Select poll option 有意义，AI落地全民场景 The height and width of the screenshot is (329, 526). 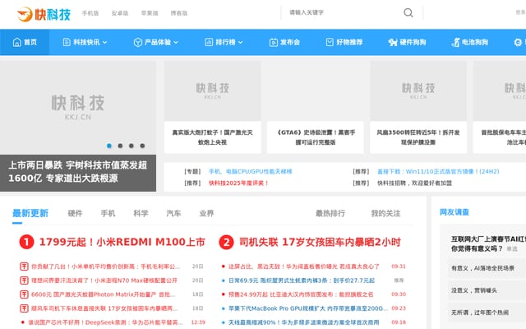pos(487,268)
